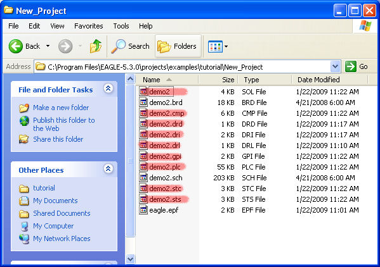
Task: Select the demo2.plc file icon
Action: point(143,167)
